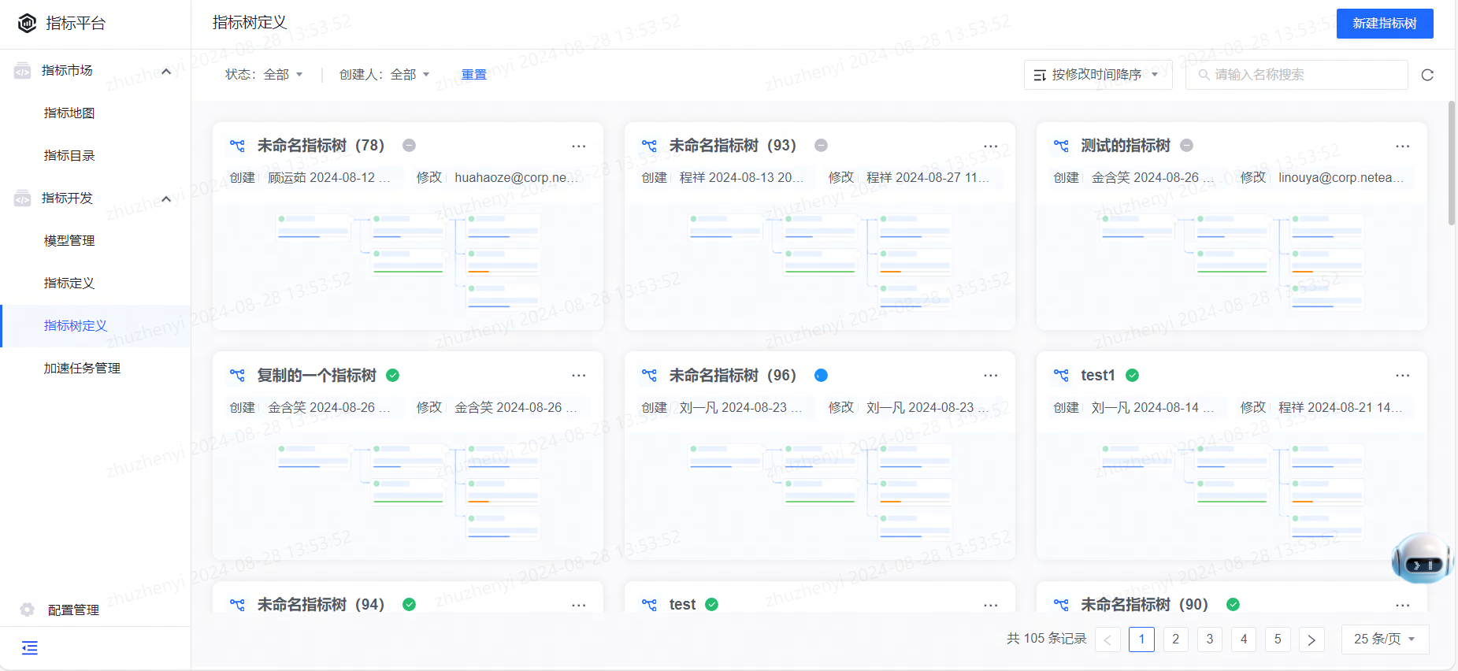1458x671 pixels.
Task: Open more options for 测试的指标树 card
Action: [1403, 146]
